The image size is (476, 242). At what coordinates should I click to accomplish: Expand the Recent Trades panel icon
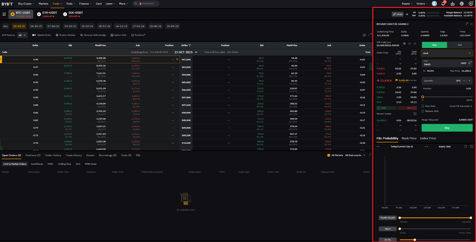(415, 114)
